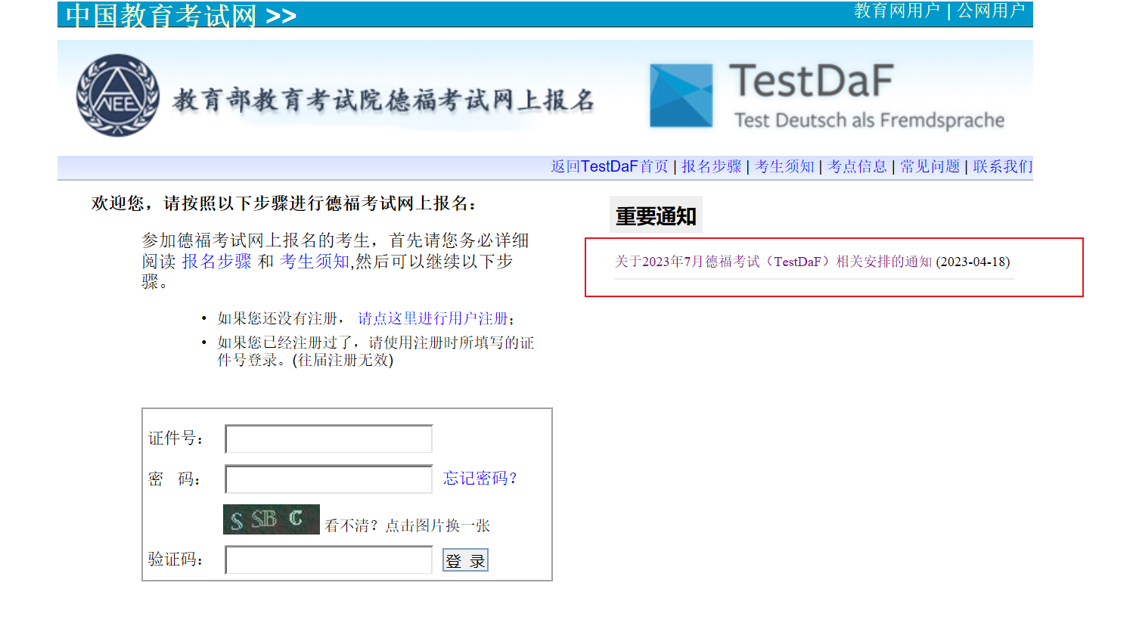Click 忘记密码? link
The image size is (1133, 623).
(480, 478)
